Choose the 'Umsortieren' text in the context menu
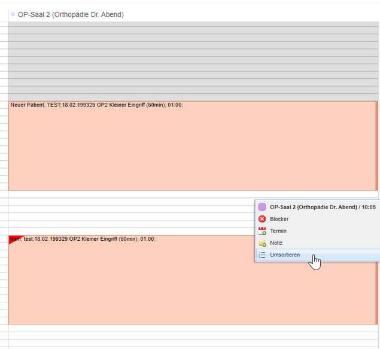 click(x=285, y=255)
